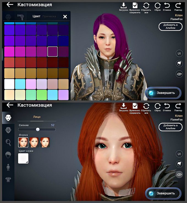This screenshot has height=203, width=187.
Task: Expand the Цвет кожи skin color picker
Action: (x=23, y=158)
